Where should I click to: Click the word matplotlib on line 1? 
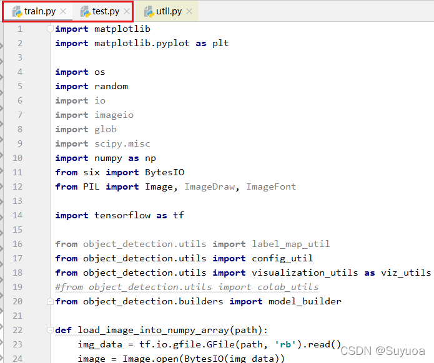pyautogui.click(x=122, y=29)
